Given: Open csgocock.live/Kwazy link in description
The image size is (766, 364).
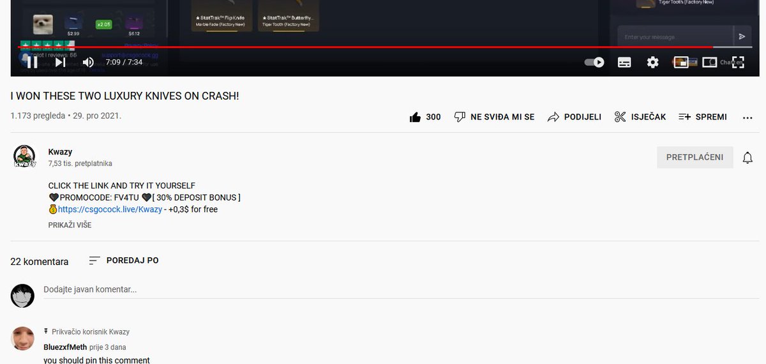Looking at the screenshot, I should tap(110, 209).
